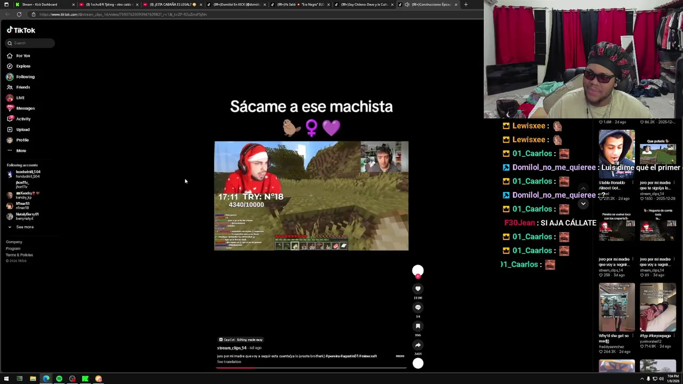Show hidden system tray icons
The width and height of the screenshot is (683, 384).
coord(642,379)
